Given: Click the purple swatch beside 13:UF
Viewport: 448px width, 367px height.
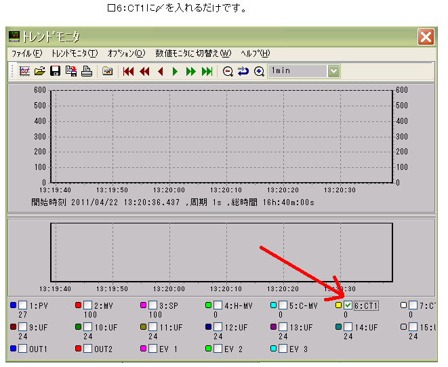Looking at the screenshot, I should click(273, 326).
